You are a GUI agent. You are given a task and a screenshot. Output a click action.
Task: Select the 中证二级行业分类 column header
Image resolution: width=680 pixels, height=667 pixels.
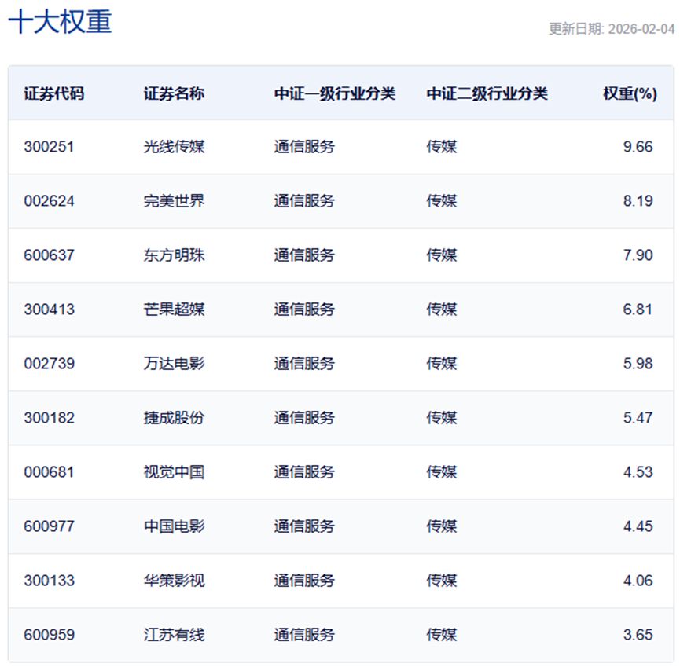click(x=487, y=93)
